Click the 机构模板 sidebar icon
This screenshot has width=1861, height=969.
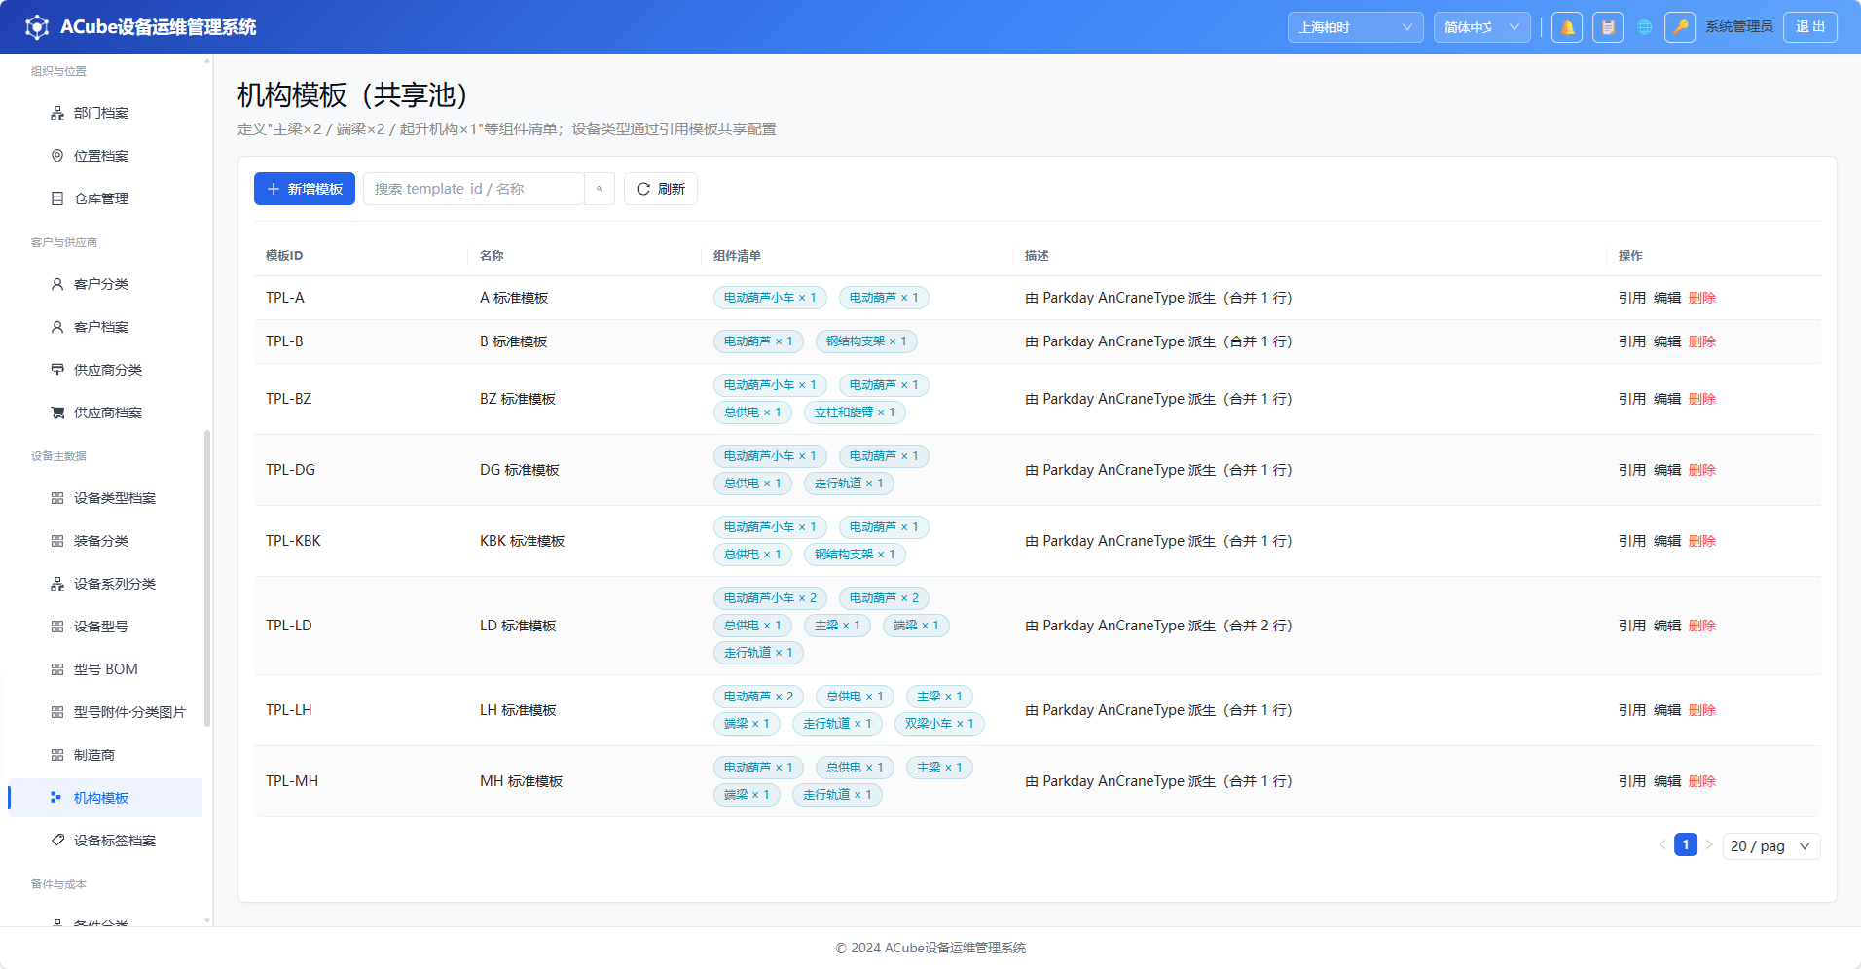click(x=57, y=798)
